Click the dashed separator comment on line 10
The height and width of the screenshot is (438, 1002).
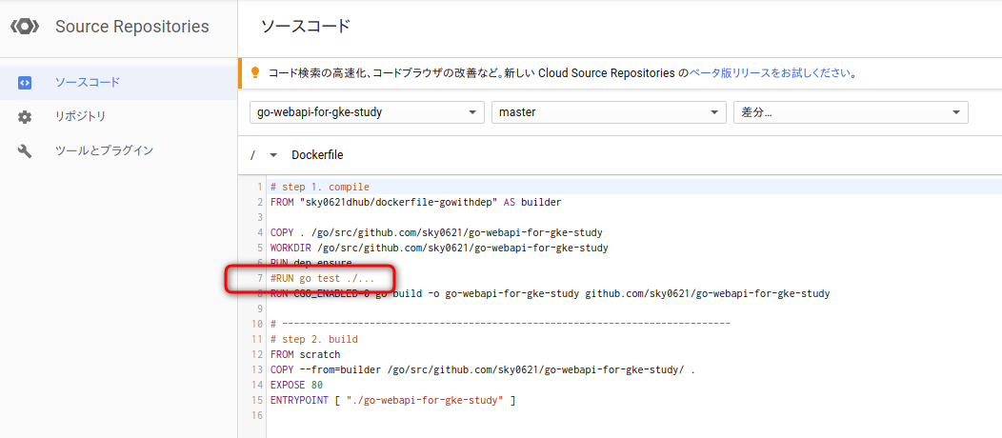500,324
